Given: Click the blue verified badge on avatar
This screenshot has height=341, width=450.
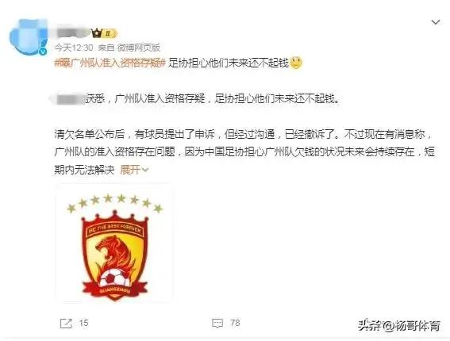Looking at the screenshot, I should (x=44, y=52).
